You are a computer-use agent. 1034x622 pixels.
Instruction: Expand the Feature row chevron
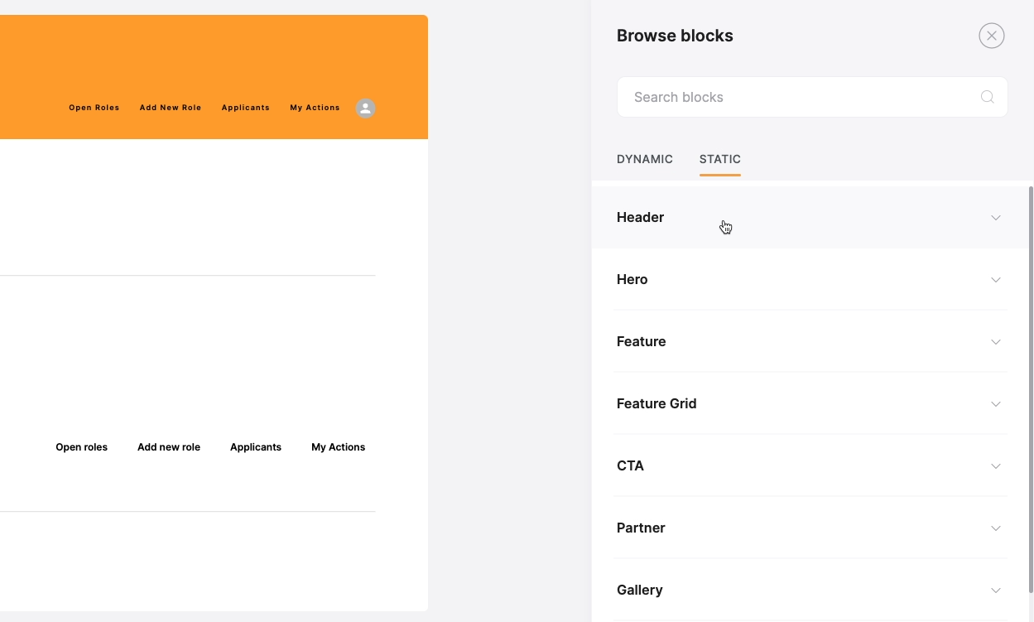pos(995,342)
